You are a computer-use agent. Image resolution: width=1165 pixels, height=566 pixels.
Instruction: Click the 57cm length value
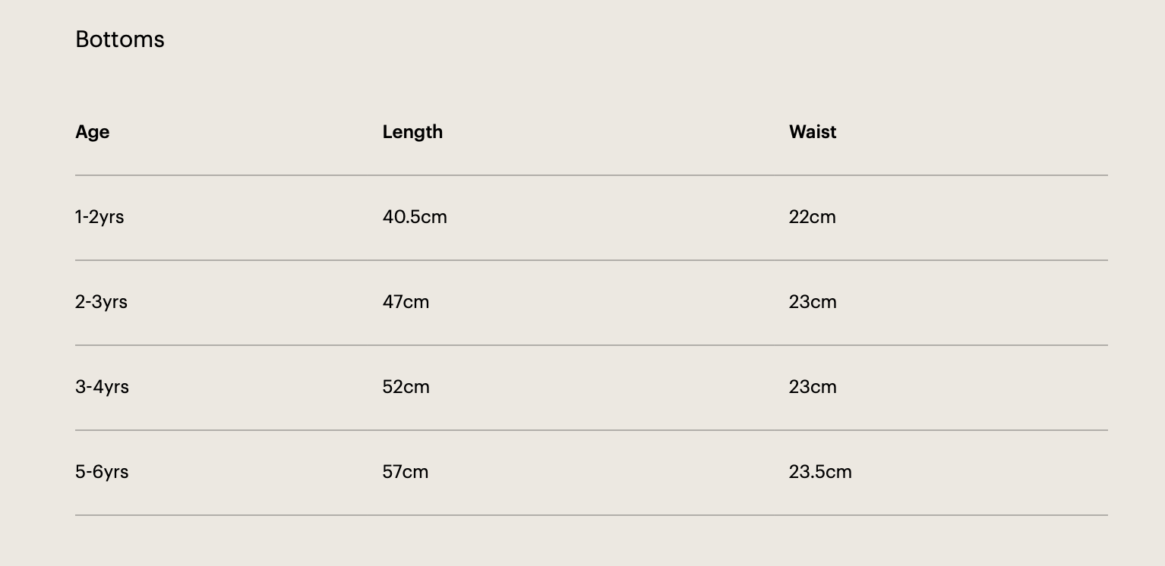(406, 472)
